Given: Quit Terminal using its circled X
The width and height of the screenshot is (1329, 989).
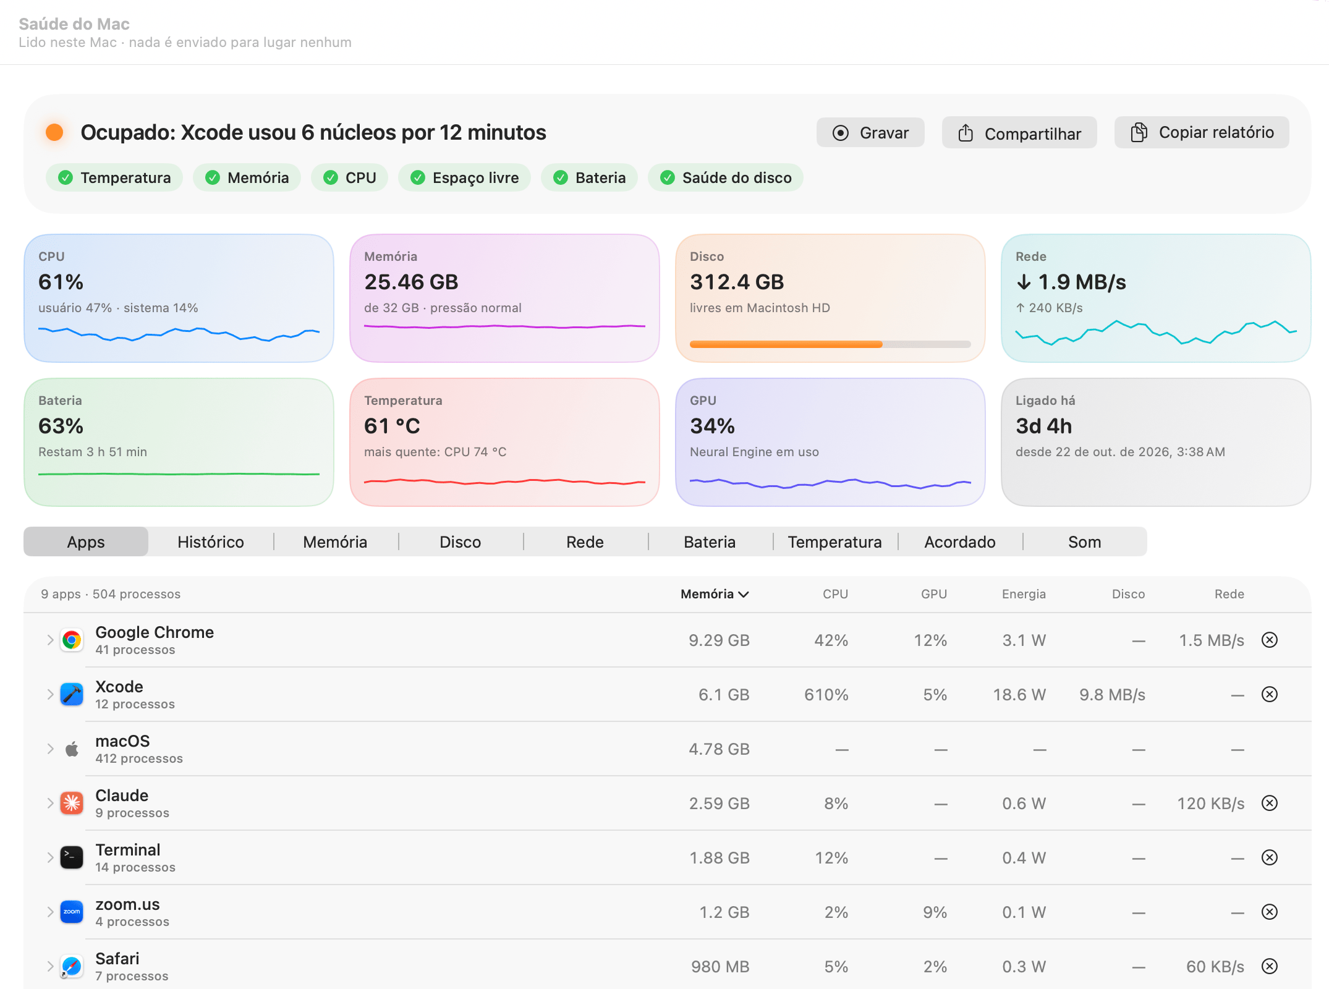Looking at the screenshot, I should tap(1270, 857).
